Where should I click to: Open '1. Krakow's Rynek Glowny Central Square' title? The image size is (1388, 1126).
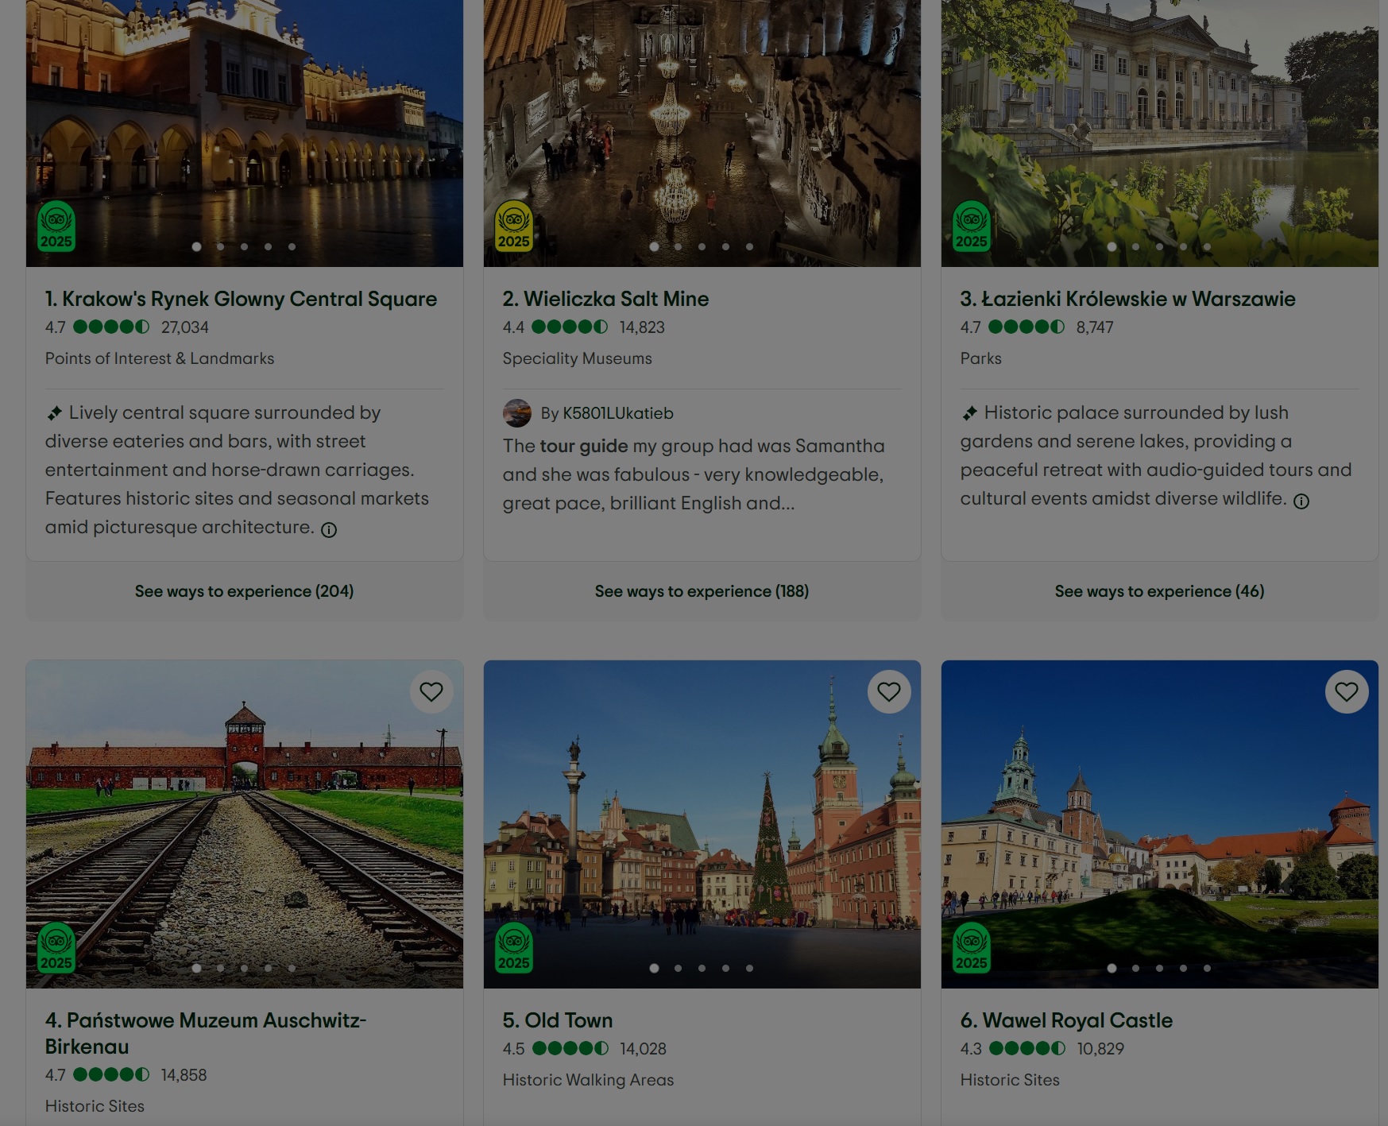pyautogui.click(x=241, y=299)
